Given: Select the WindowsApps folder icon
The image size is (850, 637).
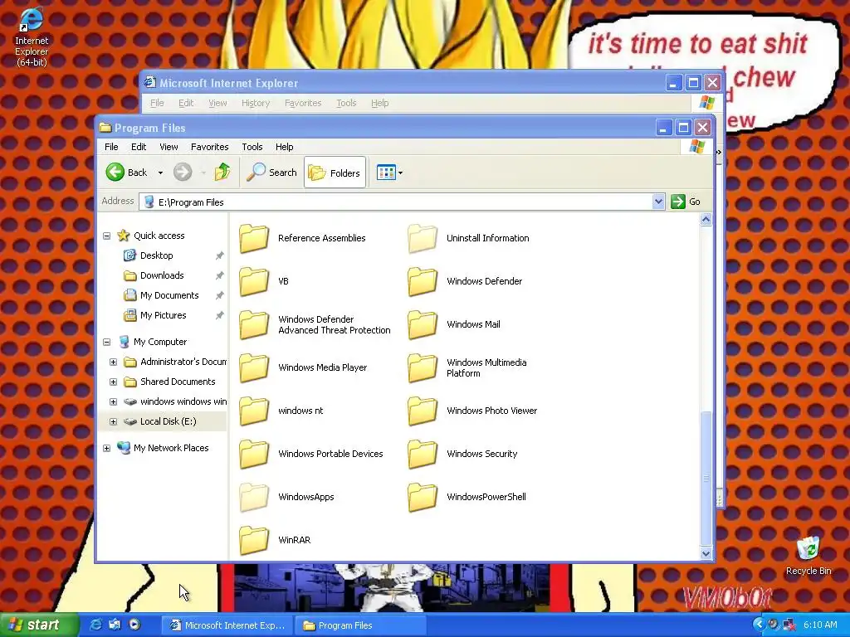Looking at the screenshot, I should (x=254, y=497).
